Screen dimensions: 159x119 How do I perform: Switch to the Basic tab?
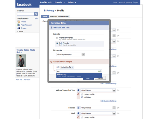point(45,16)
